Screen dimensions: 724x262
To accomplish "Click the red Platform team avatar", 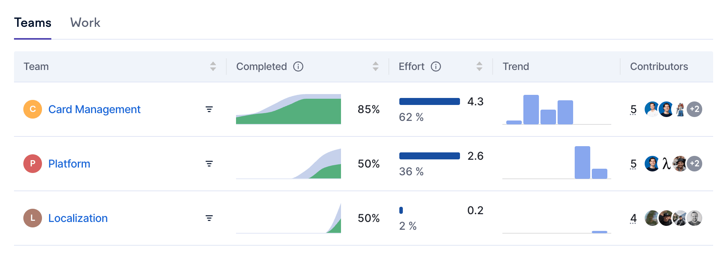I will coord(33,164).
